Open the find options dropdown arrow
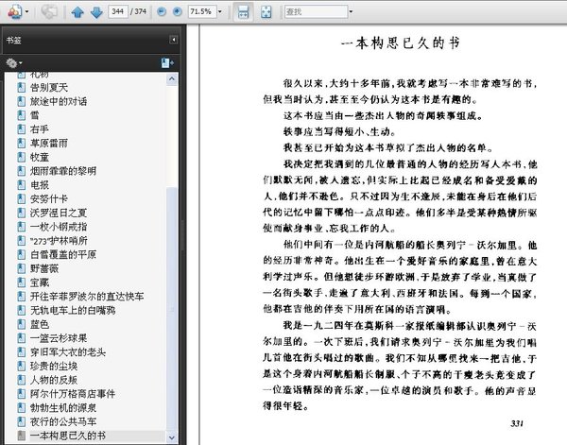 click(351, 11)
